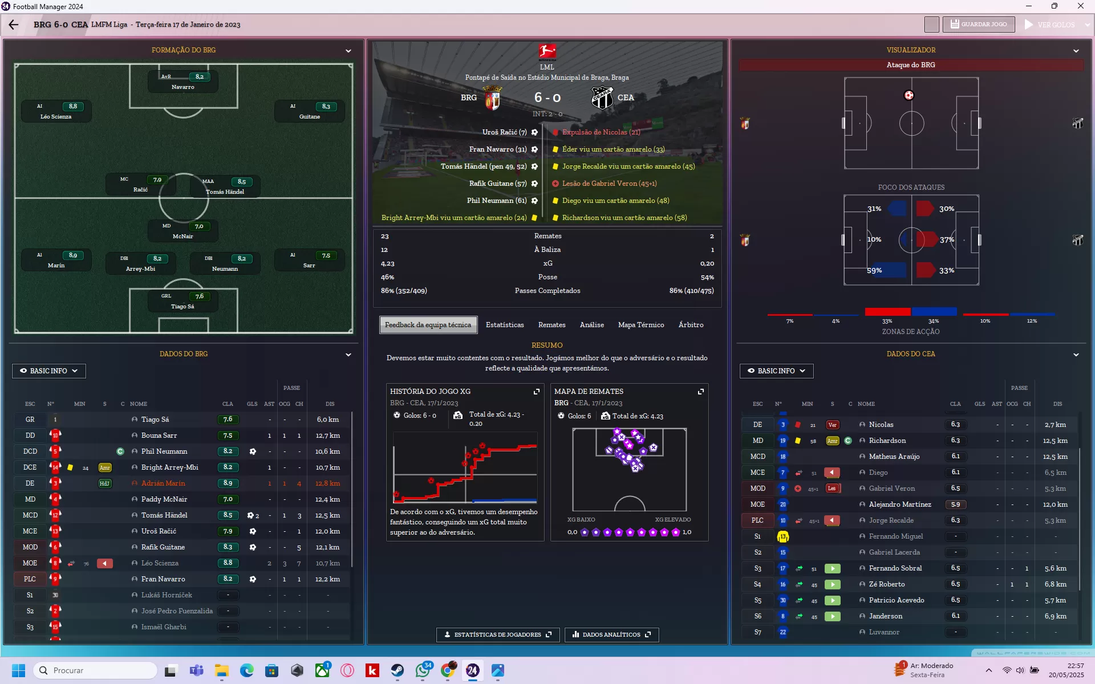Click Ataque do BRG header bar

click(x=911, y=65)
